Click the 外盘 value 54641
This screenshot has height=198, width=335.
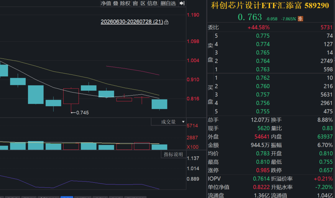click(262, 136)
